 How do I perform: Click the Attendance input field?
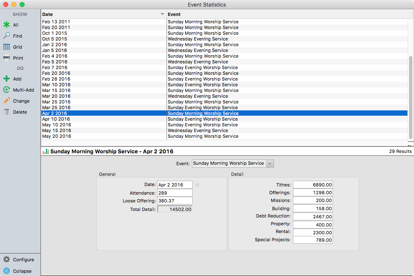(x=175, y=193)
